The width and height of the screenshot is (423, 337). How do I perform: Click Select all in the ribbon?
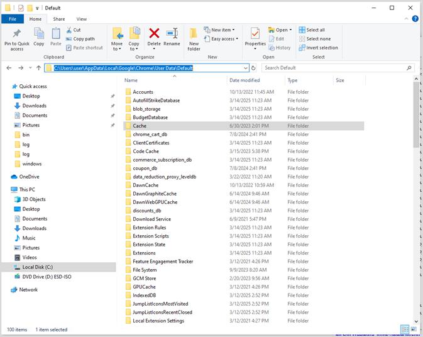[312, 30]
